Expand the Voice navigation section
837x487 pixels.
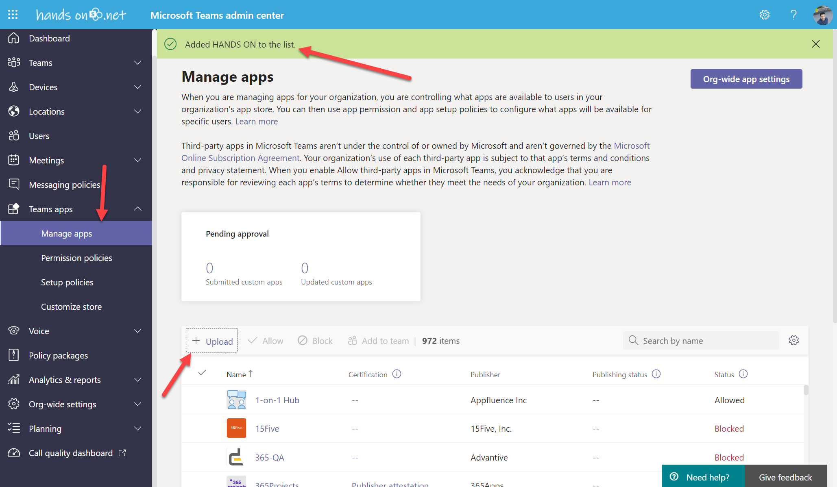pyautogui.click(x=137, y=331)
